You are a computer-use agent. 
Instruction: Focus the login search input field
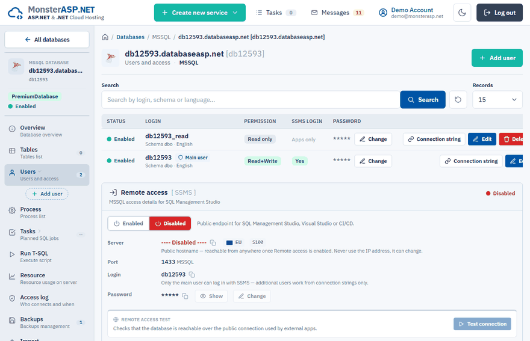point(251,100)
